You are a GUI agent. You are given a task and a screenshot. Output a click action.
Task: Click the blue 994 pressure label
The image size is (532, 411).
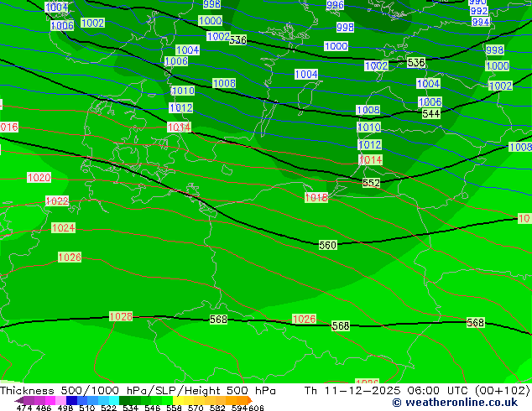click(481, 22)
